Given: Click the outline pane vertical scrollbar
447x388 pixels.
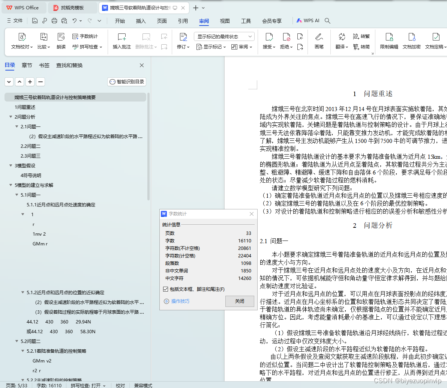Looking at the screenshot, I should point(148,146).
